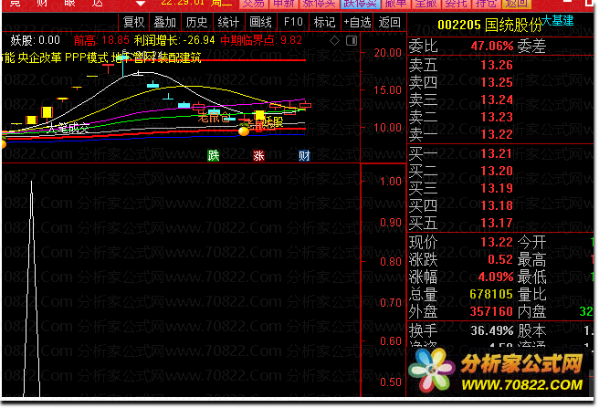This screenshot has width=599, height=408.
Task: Click 全撤 to cancel all orders
Action: click(426, 4)
